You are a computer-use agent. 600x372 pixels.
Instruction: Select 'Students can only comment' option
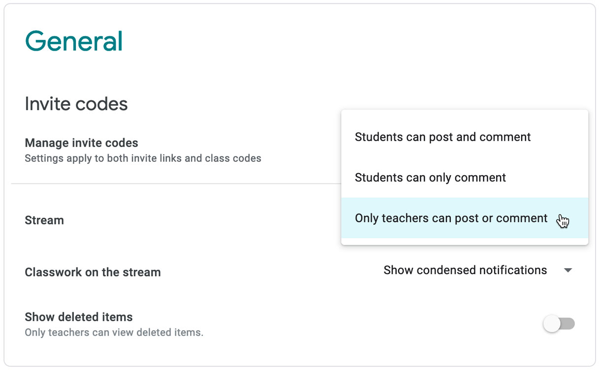coord(430,177)
